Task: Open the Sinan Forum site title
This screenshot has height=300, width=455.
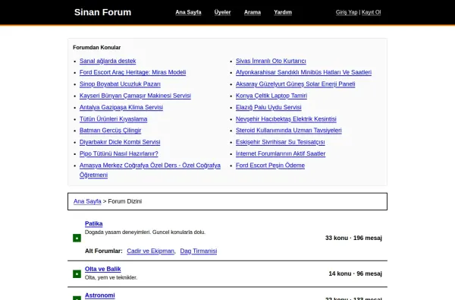Action: tap(102, 12)
